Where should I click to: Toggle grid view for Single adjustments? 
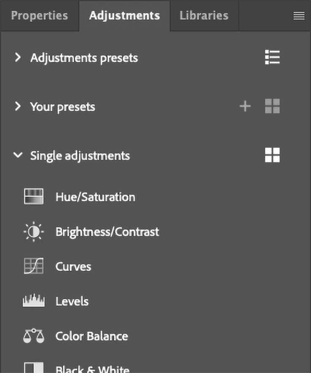[272, 155]
